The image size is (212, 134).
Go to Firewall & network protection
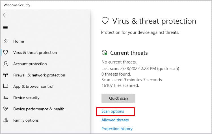[39, 75]
